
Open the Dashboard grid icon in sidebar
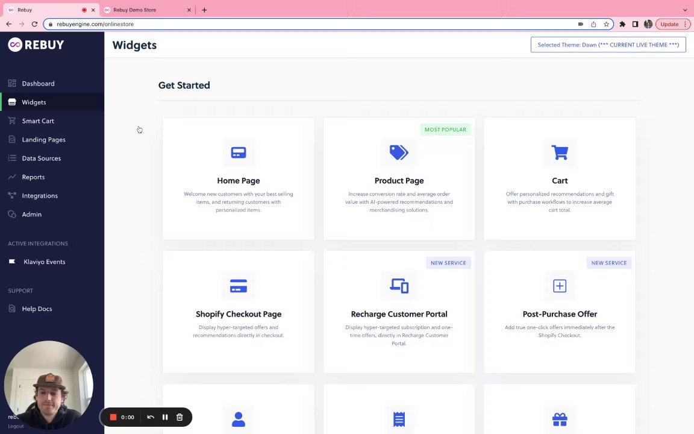[x=12, y=83]
